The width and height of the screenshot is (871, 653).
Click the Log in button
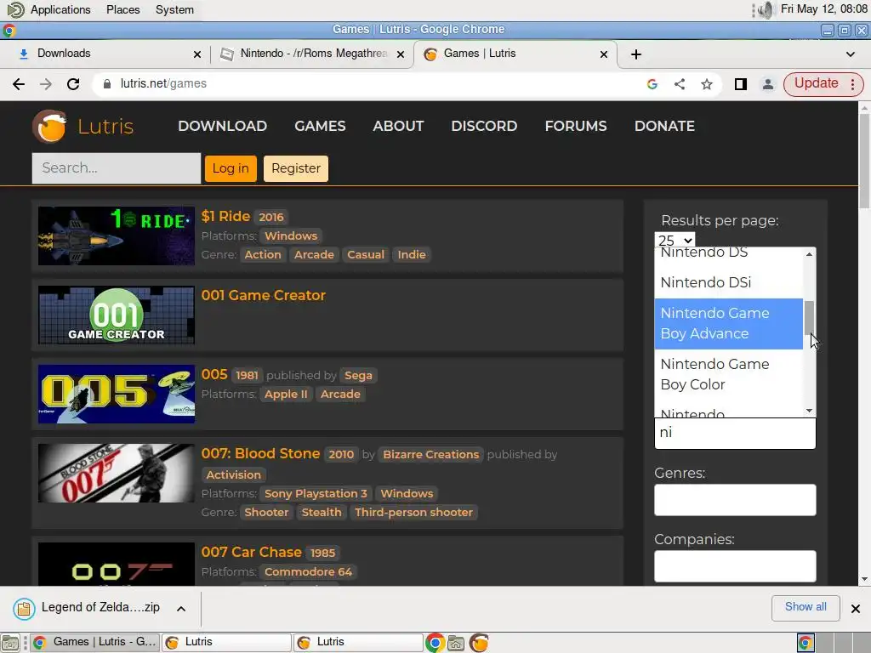coord(231,168)
